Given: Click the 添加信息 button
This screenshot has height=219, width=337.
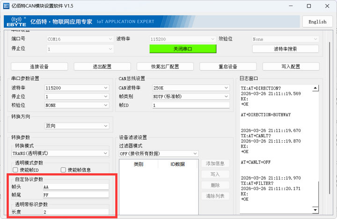Looking at the screenshot, I should [x=215, y=163].
